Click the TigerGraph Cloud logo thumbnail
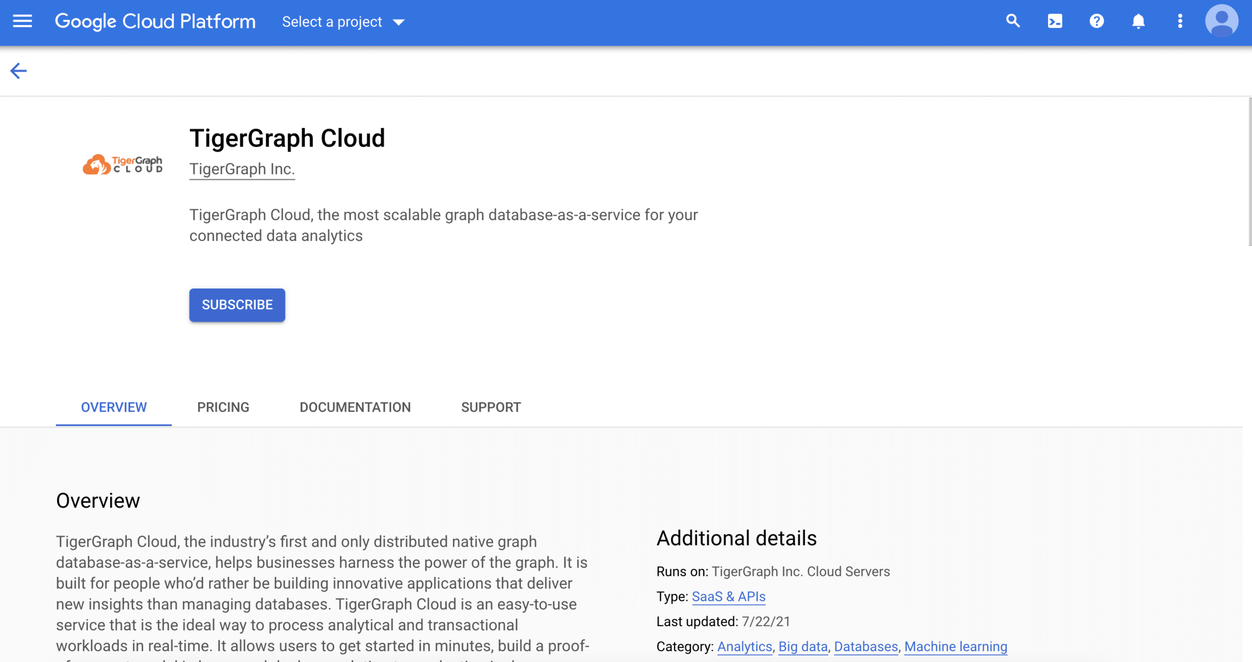The image size is (1252, 662). point(123,164)
